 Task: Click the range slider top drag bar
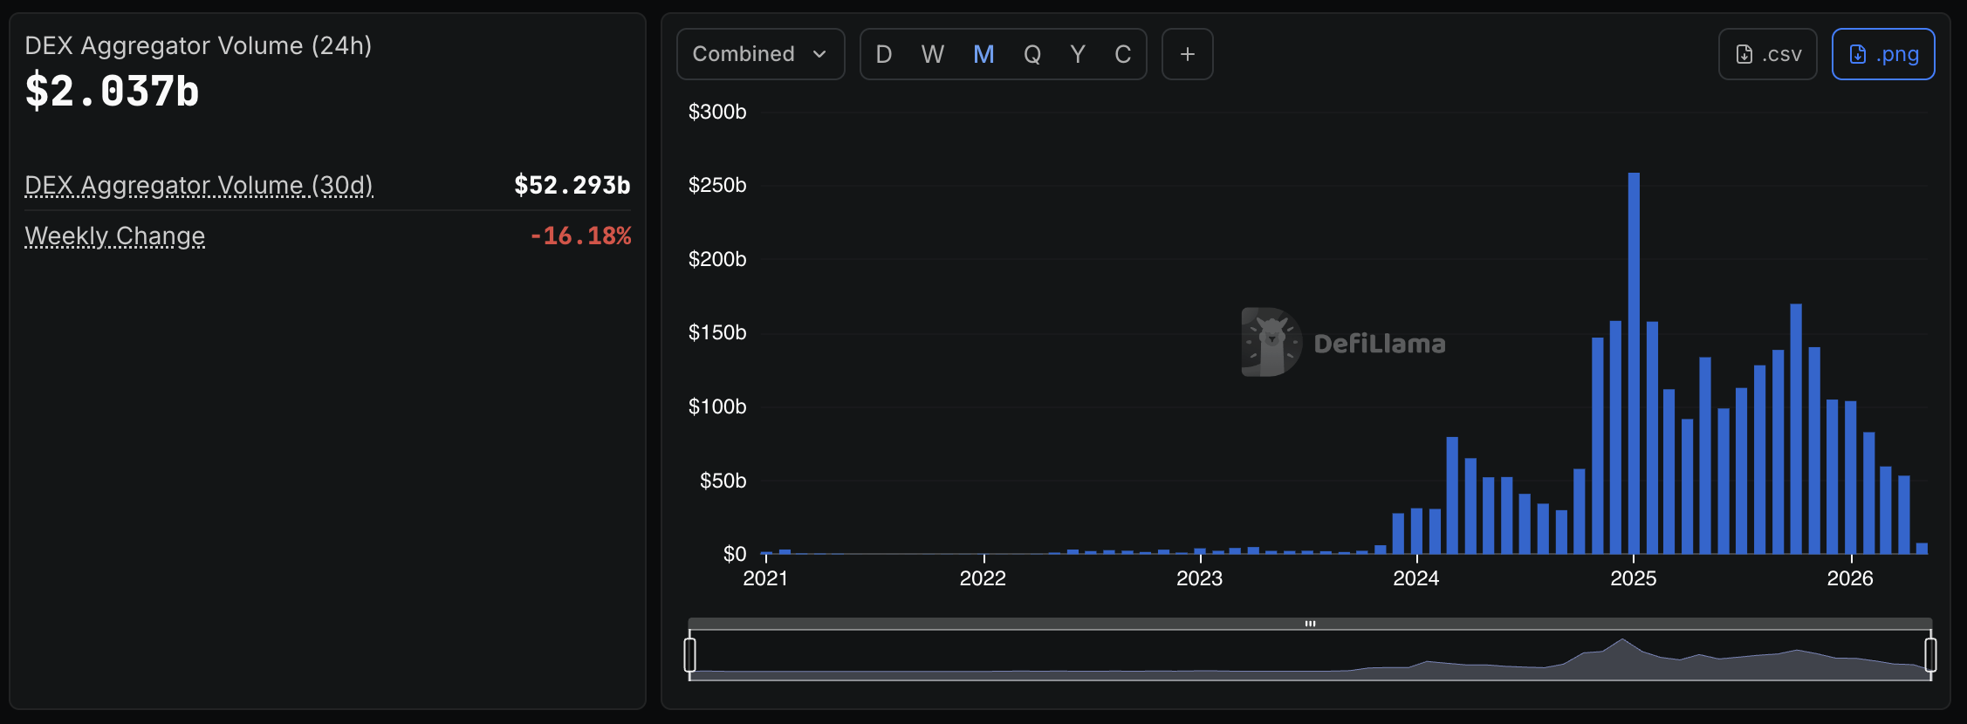[x=1310, y=624]
